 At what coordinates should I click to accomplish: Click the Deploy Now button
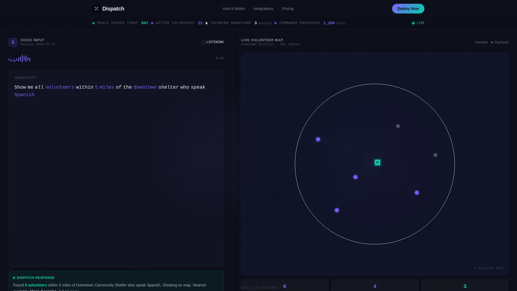point(408,9)
